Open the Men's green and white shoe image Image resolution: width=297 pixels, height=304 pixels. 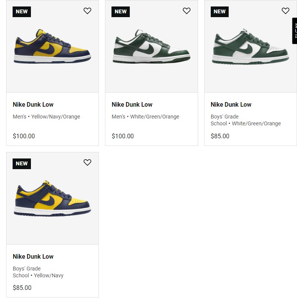coord(152,46)
